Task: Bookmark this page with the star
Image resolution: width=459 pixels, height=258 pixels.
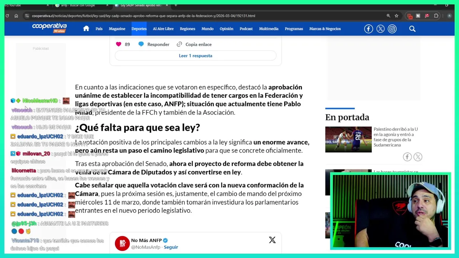Action: [397, 16]
